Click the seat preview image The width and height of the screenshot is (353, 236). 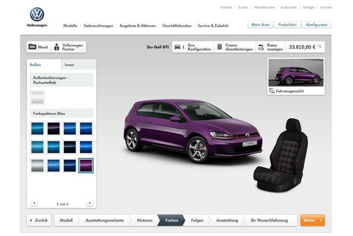(281, 156)
